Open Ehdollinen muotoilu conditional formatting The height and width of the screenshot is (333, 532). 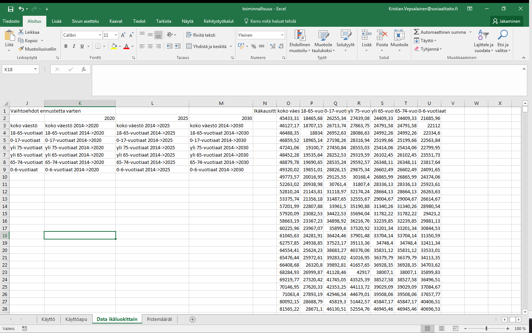[x=299, y=41]
